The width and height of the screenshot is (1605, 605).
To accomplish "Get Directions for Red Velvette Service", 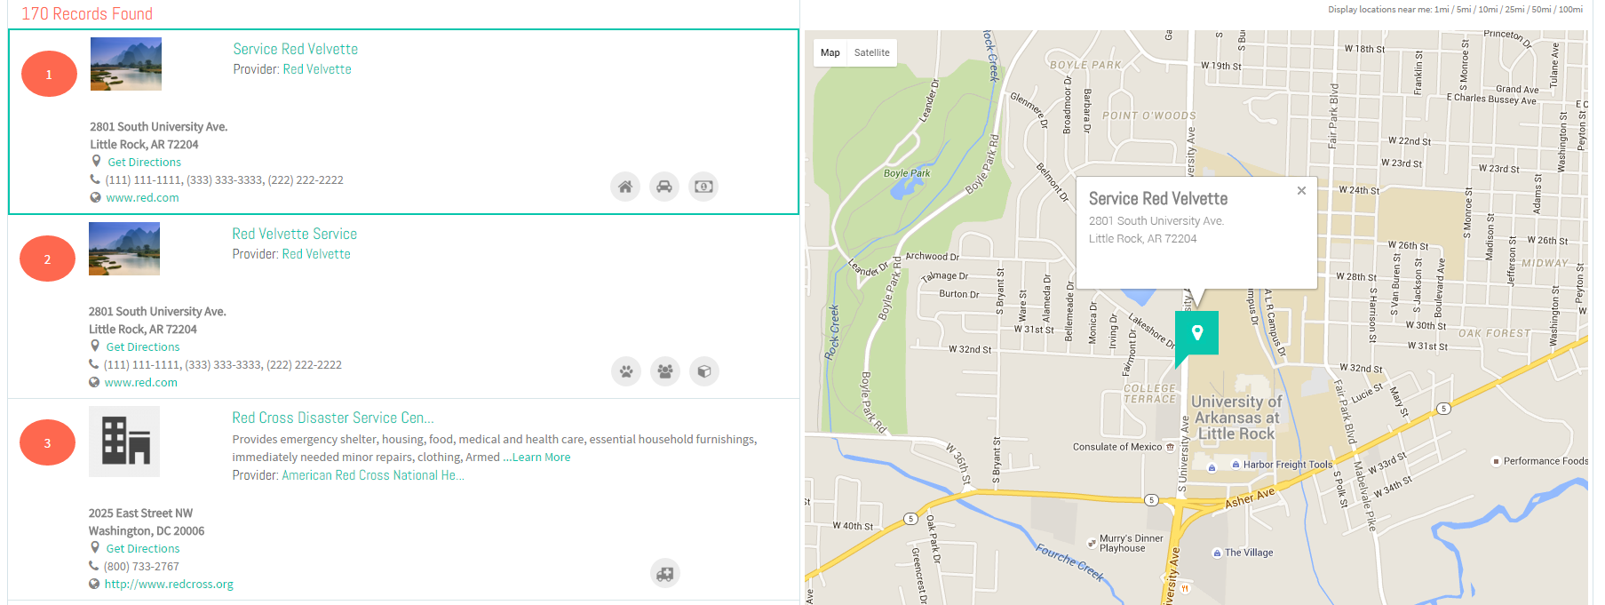I will [x=142, y=347].
